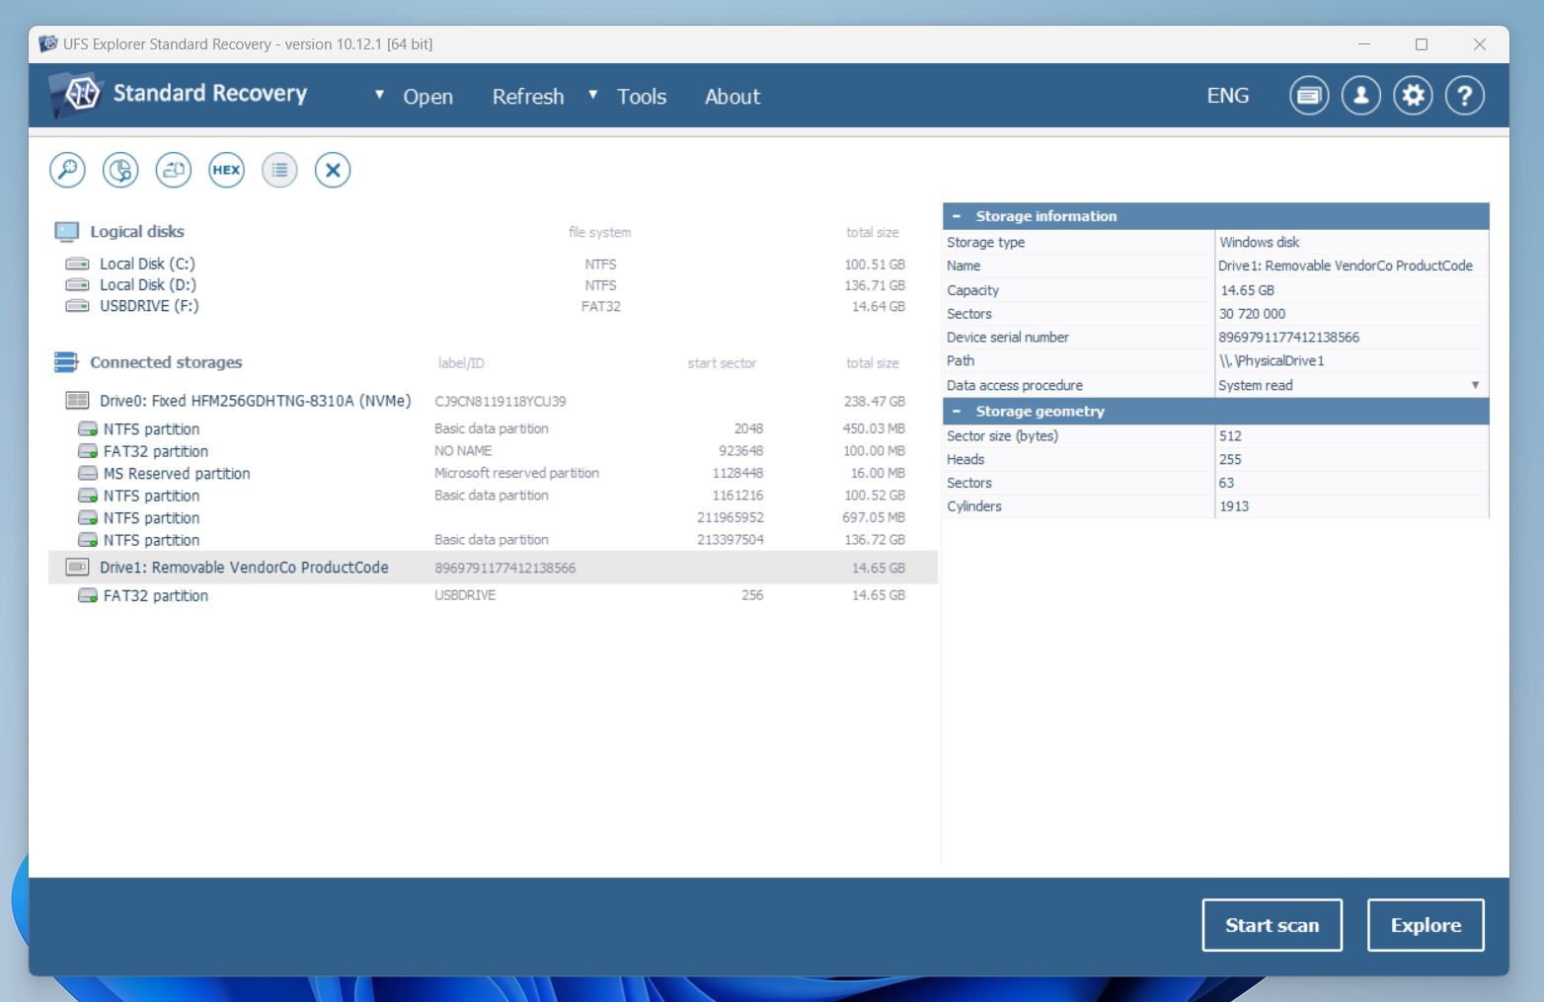The image size is (1544, 1002).
Task: Switch the ENG language selector
Action: tap(1228, 96)
